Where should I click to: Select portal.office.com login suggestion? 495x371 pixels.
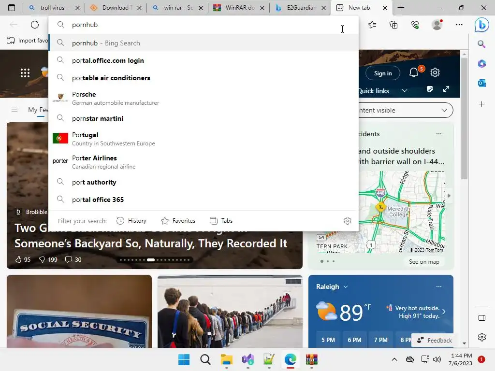coord(204,60)
